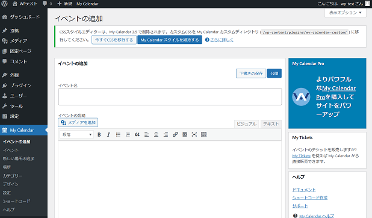Focus the イベント名 text field
Viewport: 372px width, 218px height.
point(170,96)
